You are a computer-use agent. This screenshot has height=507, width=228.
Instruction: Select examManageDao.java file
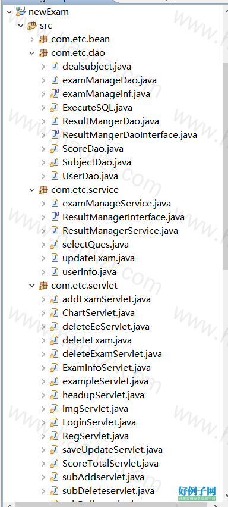[110, 80]
